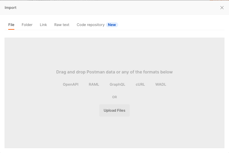Click the New badge beside Code repository

coord(112,25)
